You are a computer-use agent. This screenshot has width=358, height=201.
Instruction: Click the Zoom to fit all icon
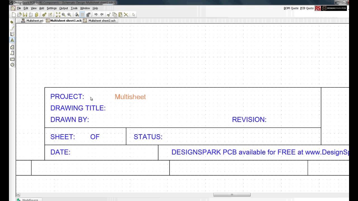(x=58, y=15)
